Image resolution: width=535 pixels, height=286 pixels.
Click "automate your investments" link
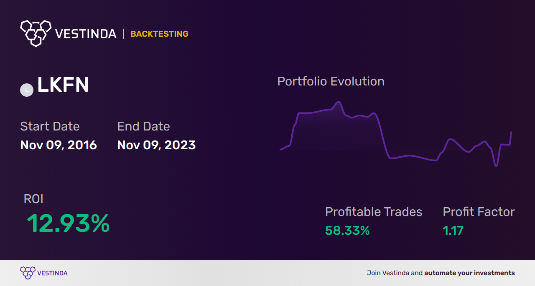coord(469,273)
